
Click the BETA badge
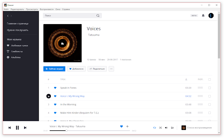[x=194, y=15]
